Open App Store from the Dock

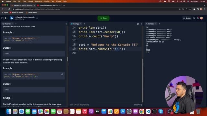point(123,111)
